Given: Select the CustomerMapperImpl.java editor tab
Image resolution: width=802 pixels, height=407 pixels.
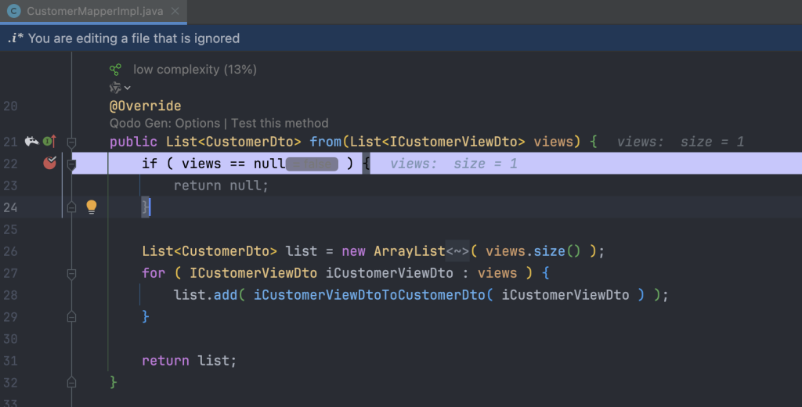Looking at the screenshot, I should (94, 11).
